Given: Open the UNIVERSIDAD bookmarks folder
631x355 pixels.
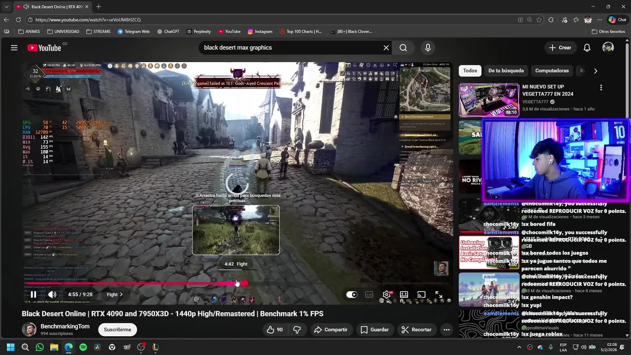Looking at the screenshot, I should [63, 32].
